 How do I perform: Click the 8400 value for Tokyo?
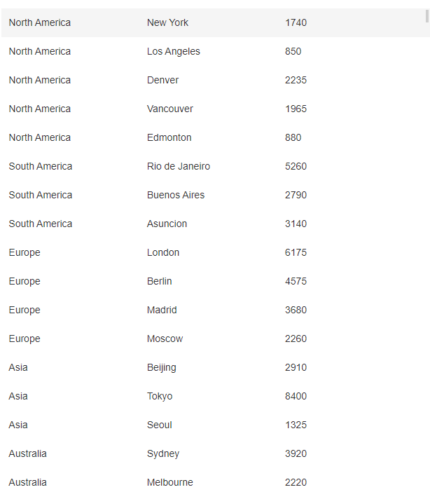click(x=296, y=396)
